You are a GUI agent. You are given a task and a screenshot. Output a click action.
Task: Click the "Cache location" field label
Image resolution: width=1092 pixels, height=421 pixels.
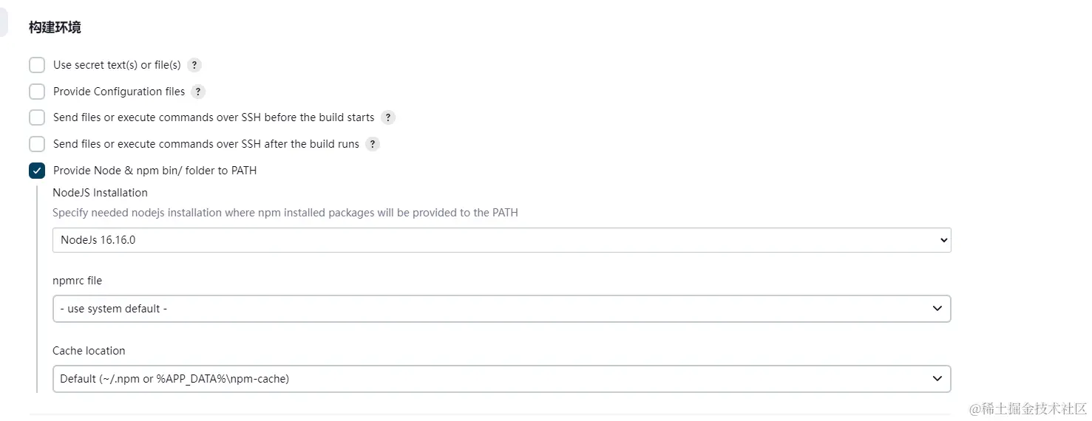click(89, 351)
